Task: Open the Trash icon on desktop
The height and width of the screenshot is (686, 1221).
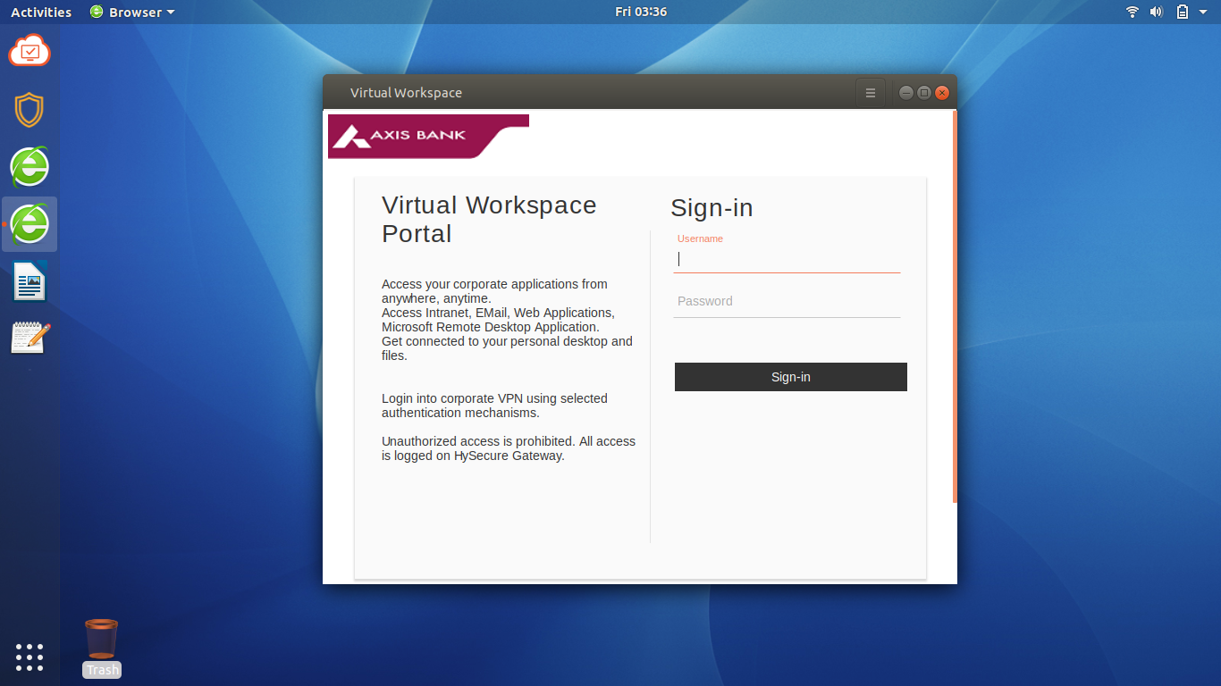Action: click(x=101, y=648)
